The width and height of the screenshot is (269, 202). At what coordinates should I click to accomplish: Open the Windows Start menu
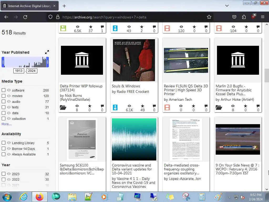[x=7, y=197]
